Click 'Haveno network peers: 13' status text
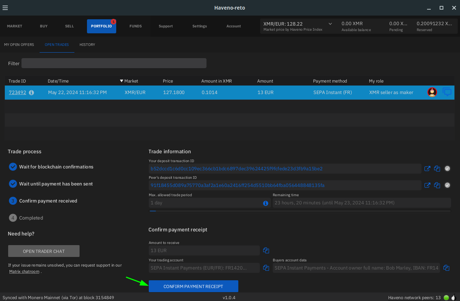Viewport: 460px width, 301px height. click(x=414, y=298)
